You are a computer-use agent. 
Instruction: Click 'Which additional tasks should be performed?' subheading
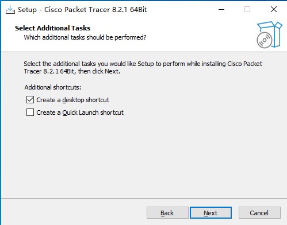point(85,37)
